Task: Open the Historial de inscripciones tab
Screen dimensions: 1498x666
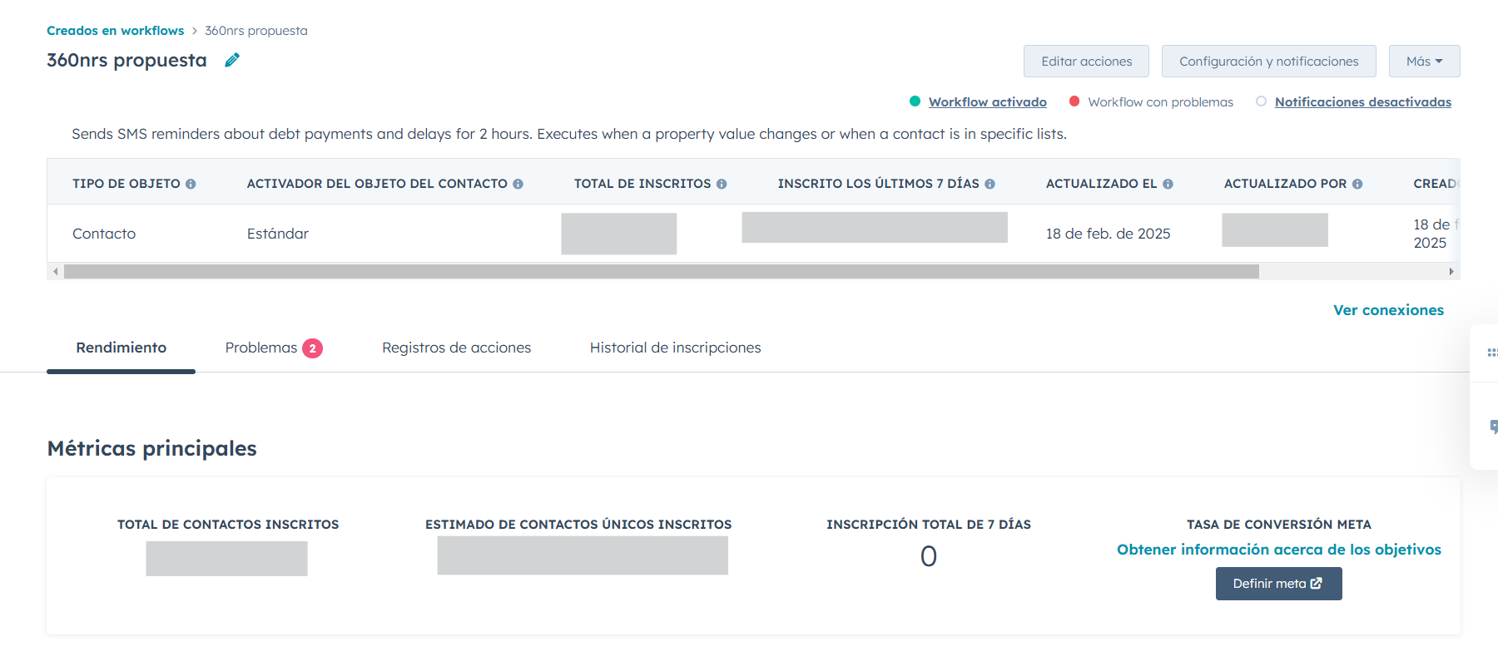Action: pyautogui.click(x=675, y=348)
